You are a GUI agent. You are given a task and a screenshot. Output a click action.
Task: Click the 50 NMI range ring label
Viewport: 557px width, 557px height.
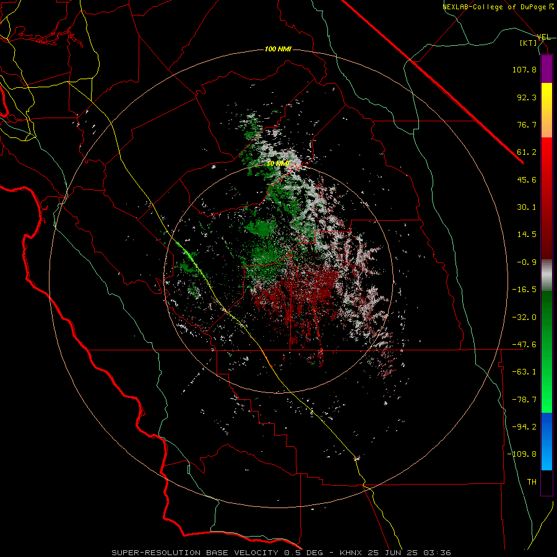pyautogui.click(x=278, y=164)
